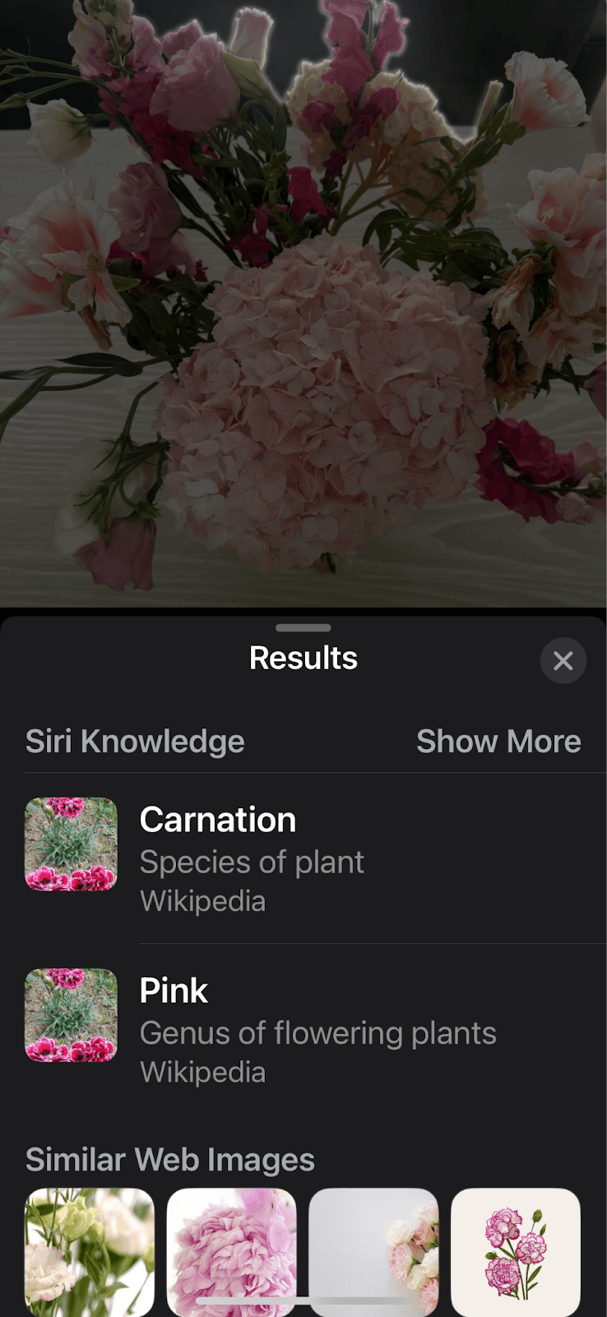607x1317 pixels.
Task: Select the Pink genus result title
Action: pyautogui.click(x=174, y=990)
